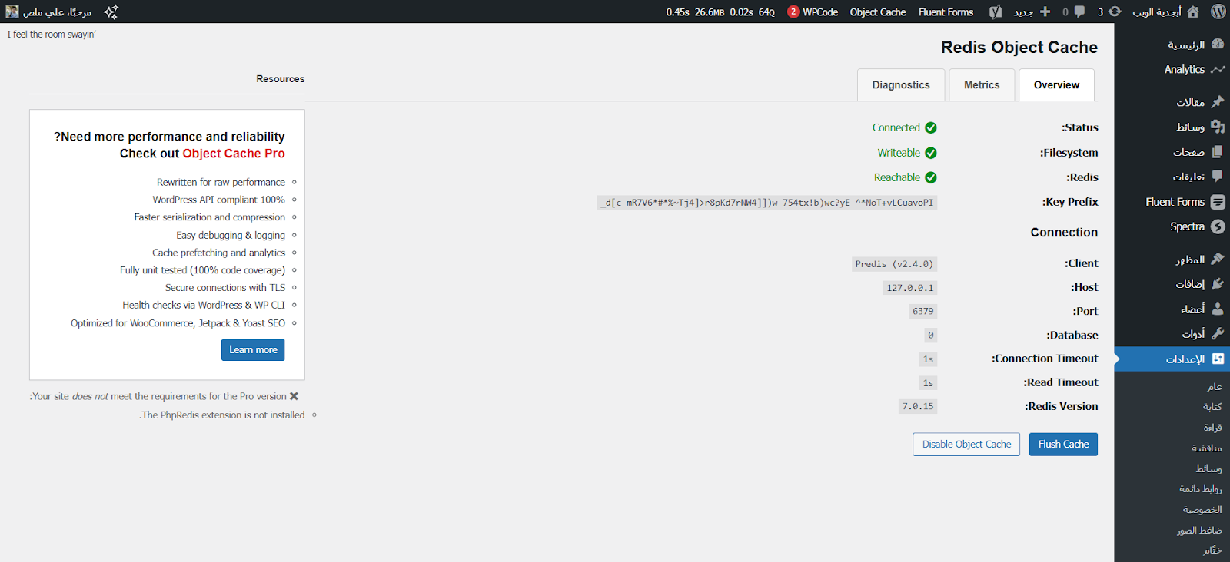Image resolution: width=1230 pixels, height=562 pixels.
Task: Open Query Monitor stats 0.45s 26.6MB
Action: pyautogui.click(x=720, y=12)
